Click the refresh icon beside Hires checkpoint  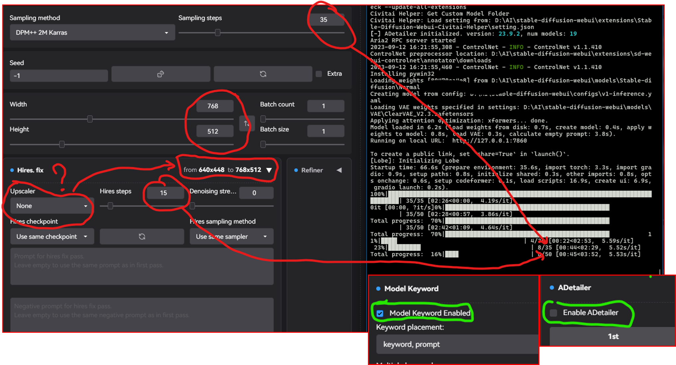pos(142,236)
